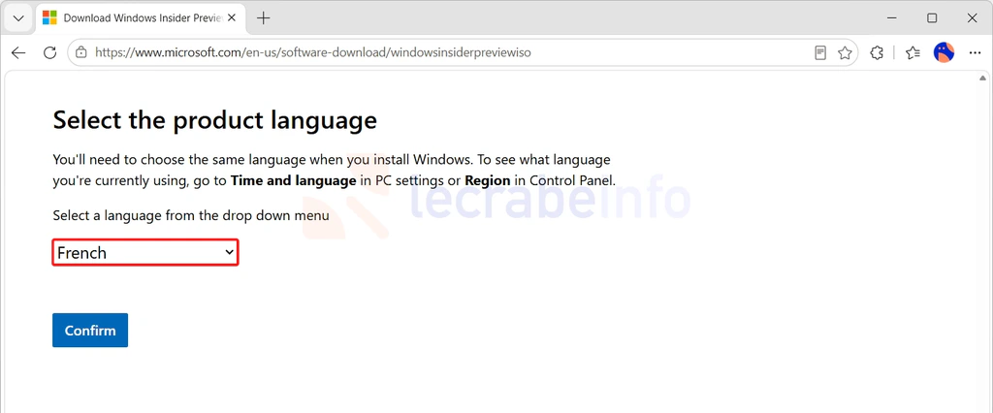Open the Favorites list icon
This screenshot has width=993, height=413.
click(913, 52)
